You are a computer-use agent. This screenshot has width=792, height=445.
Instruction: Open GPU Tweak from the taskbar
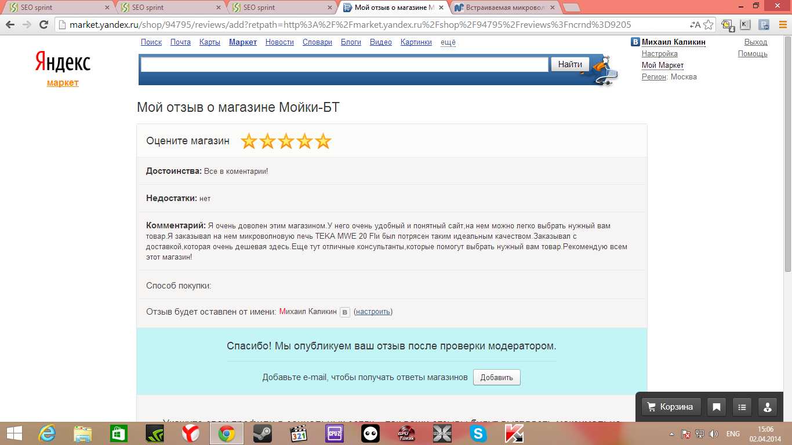406,433
